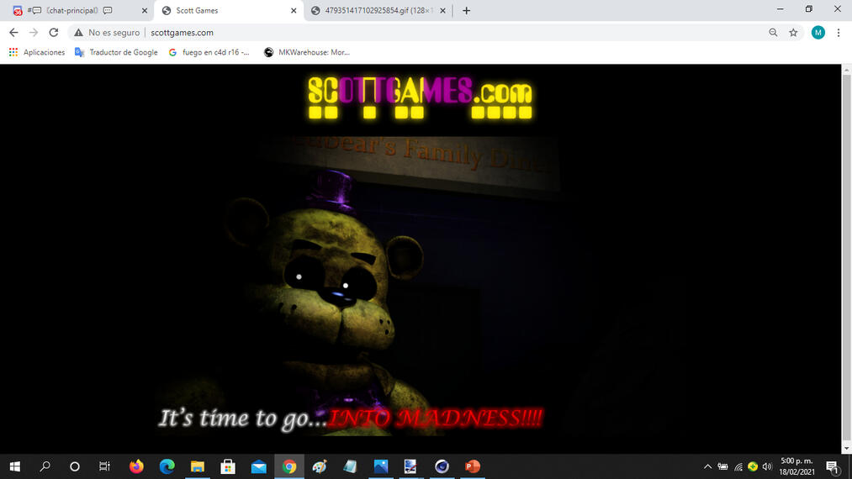Click the battery tray icon

point(722,466)
